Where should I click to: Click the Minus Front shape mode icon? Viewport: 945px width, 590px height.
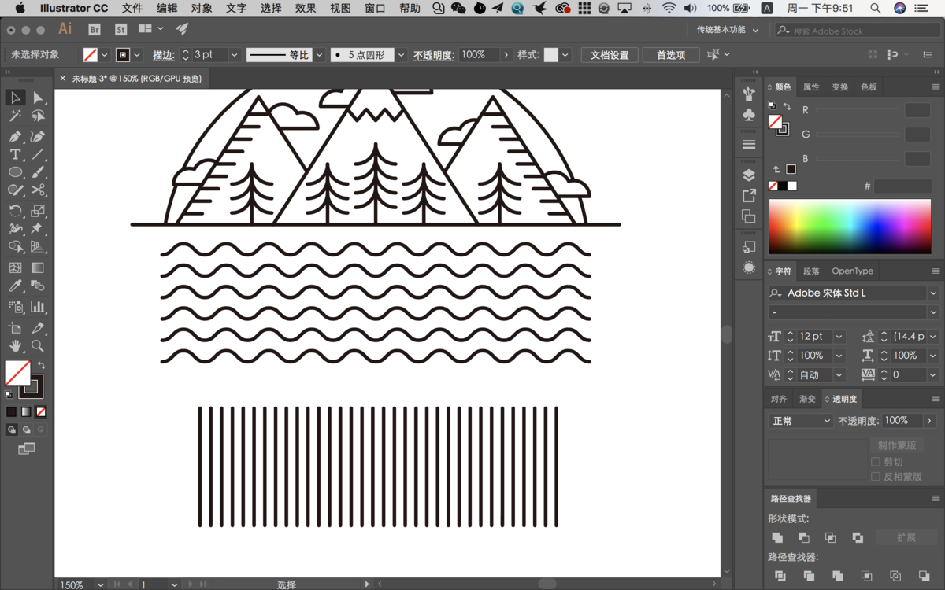(x=804, y=537)
